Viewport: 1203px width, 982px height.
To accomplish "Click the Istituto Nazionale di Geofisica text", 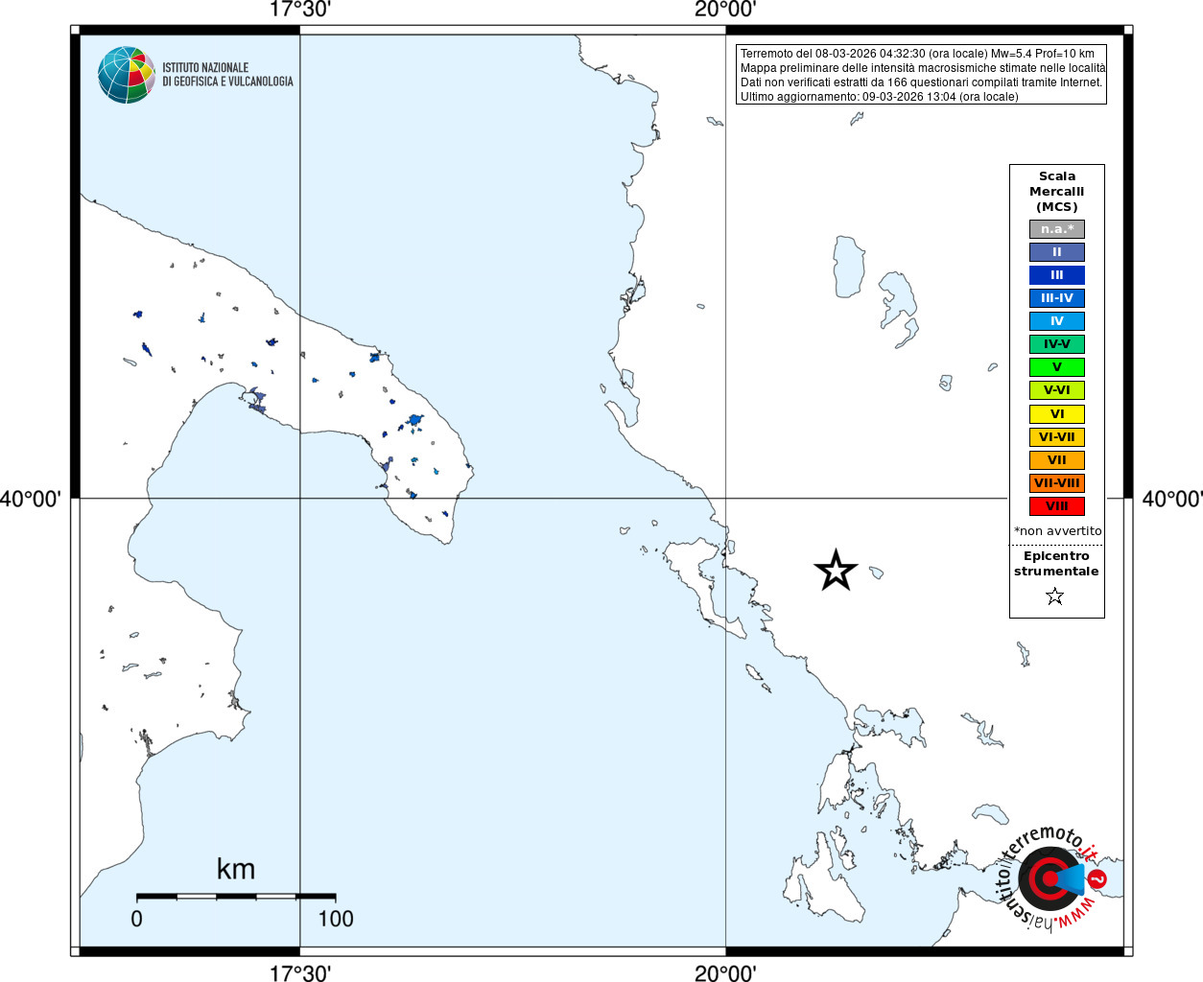I will click(x=227, y=75).
